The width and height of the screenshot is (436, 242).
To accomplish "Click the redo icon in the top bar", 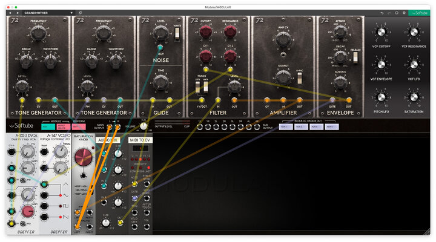I will 389,13.
